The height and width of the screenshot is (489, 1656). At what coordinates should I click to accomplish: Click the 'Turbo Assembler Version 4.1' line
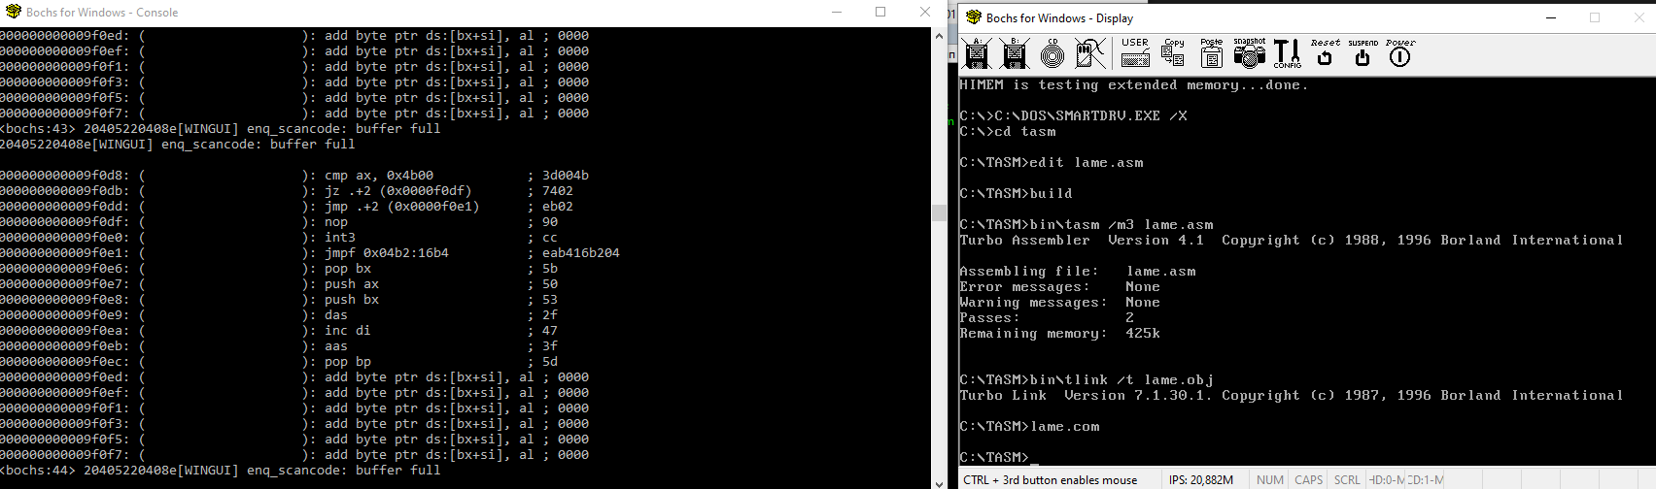click(1292, 240)
